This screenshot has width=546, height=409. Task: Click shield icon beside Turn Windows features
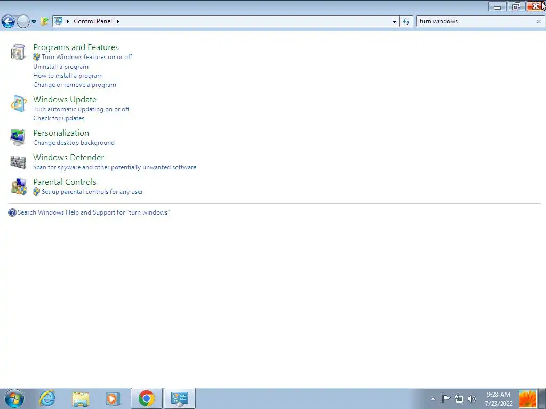(x=36, y=57)
